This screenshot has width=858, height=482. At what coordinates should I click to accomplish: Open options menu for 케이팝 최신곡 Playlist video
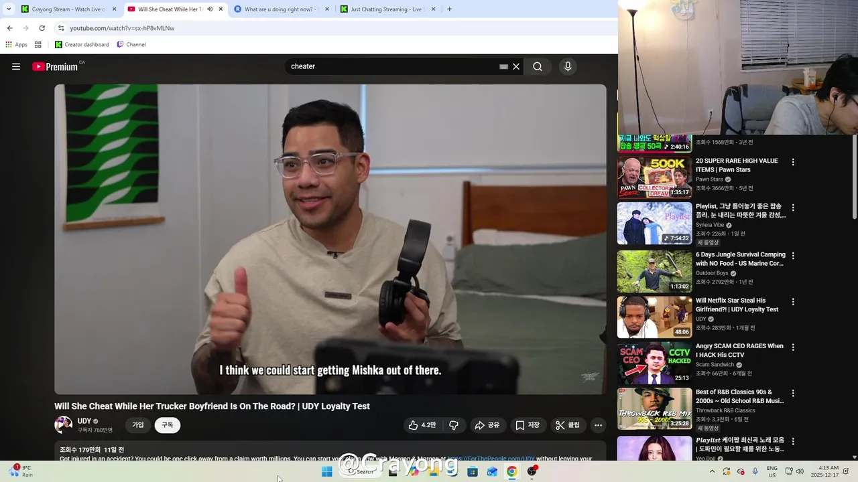(x=793, y=441)
